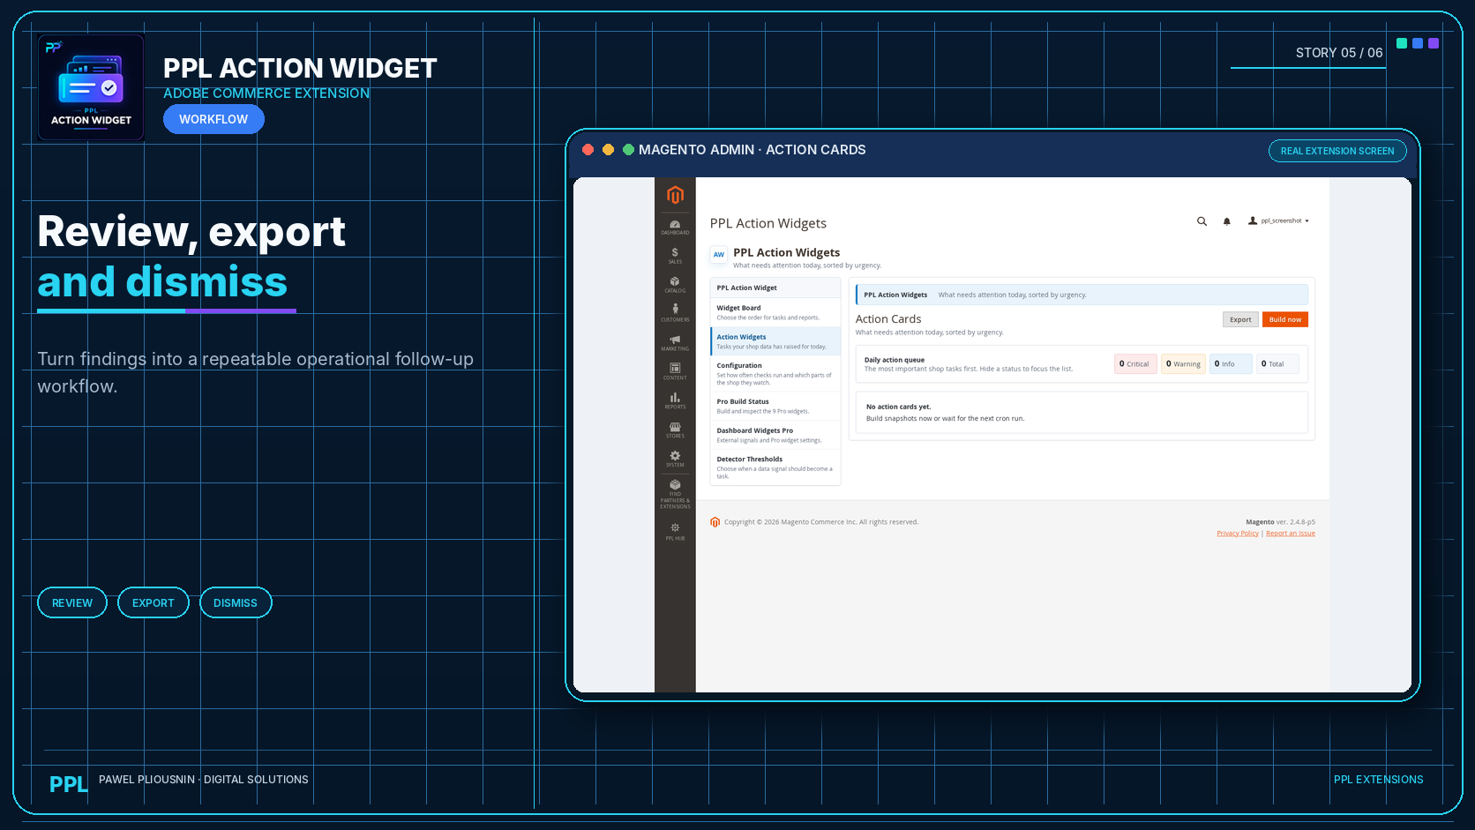Click the red window dot

588,150
